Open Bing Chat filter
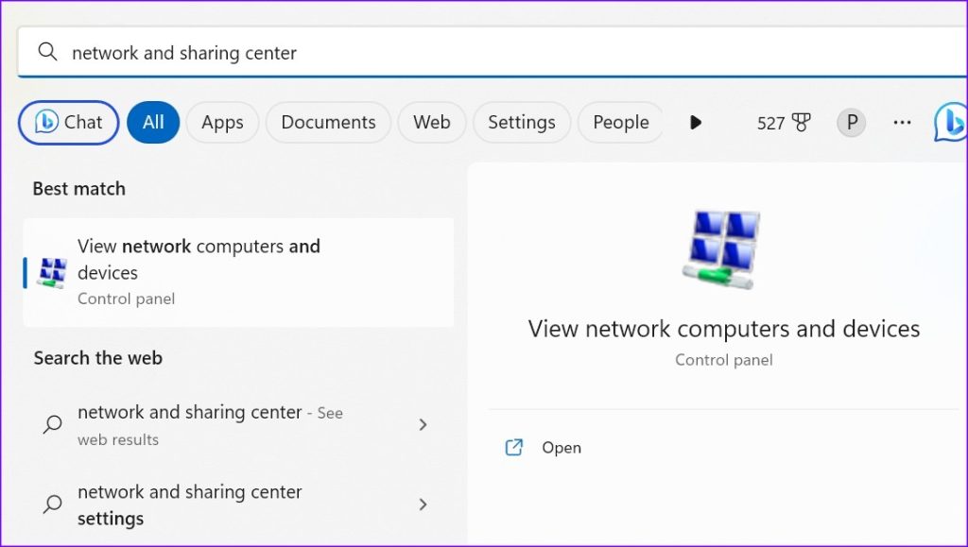 pos(68,122)
